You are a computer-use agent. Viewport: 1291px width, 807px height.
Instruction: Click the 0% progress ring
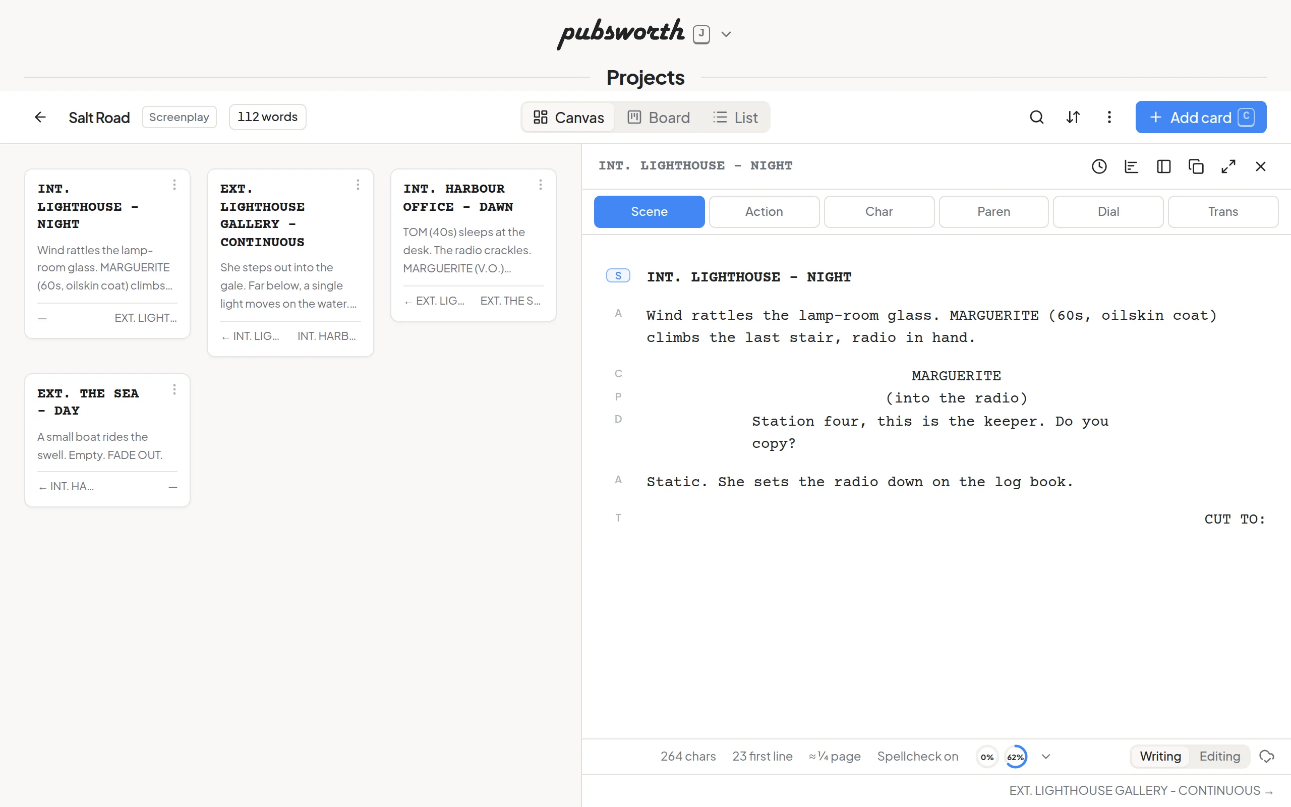(x=987, y=757)
